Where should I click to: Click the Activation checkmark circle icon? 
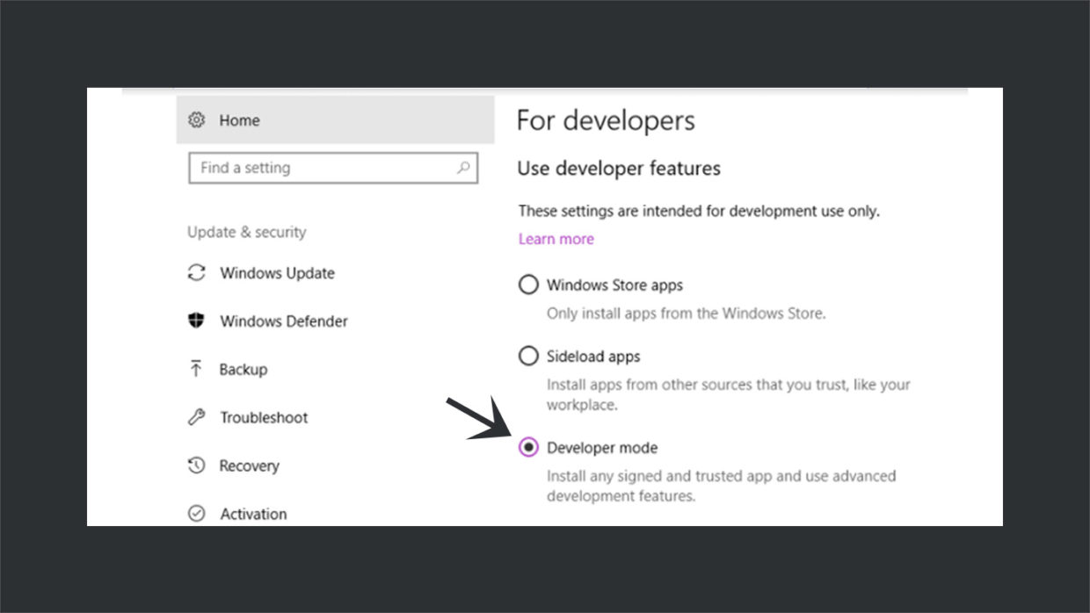(x=197, y=514)
